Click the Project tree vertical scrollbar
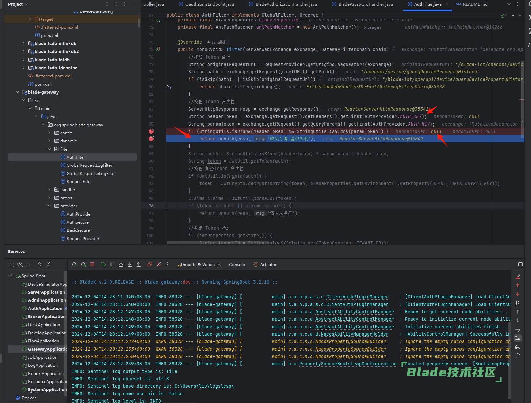531x403 pixels. pos(139,23)
